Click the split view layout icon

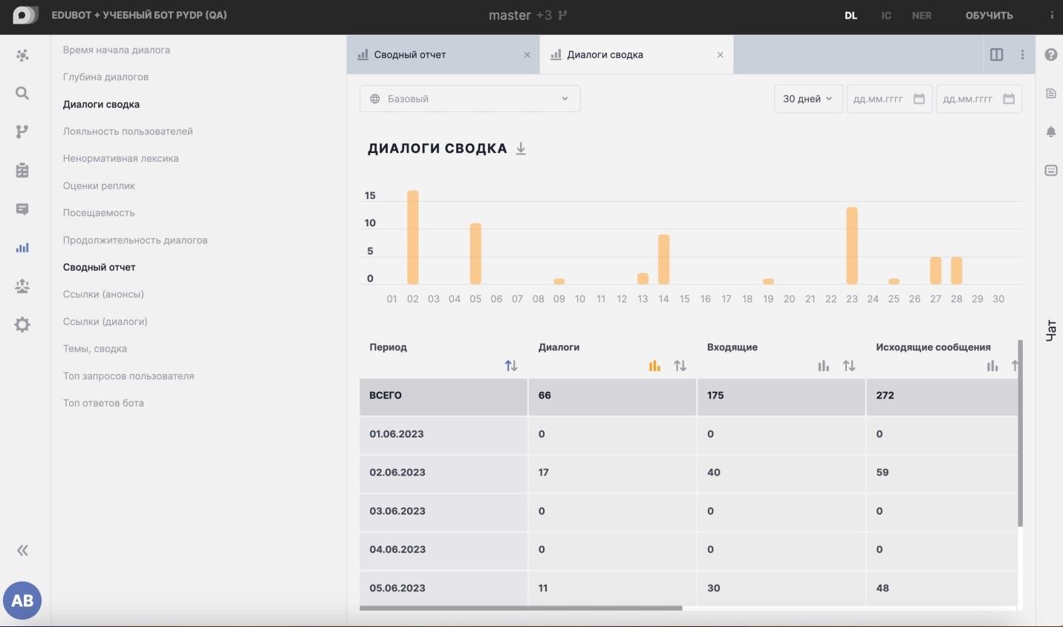point(996,55)
